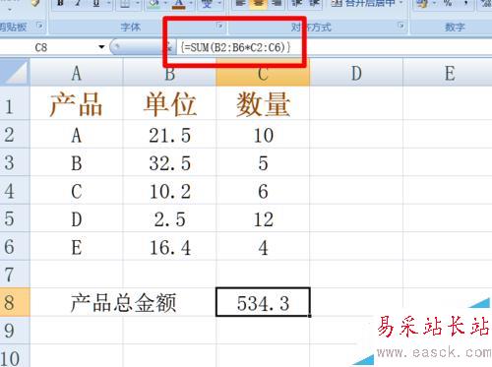Click the 数量 header cell

(x=263, y=103)
